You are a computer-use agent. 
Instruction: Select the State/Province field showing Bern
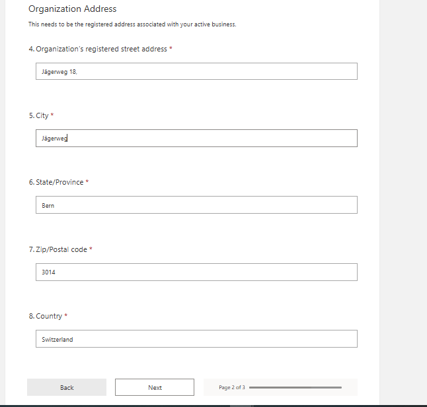pos(196,205)
